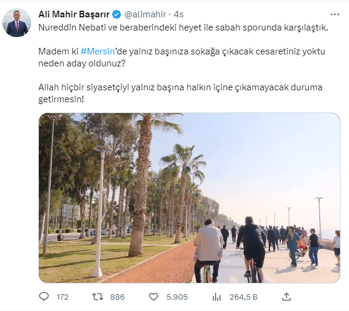
Task: Click the reply speech bubble icon
Action: pyautogui.click(x=44, y=297)
